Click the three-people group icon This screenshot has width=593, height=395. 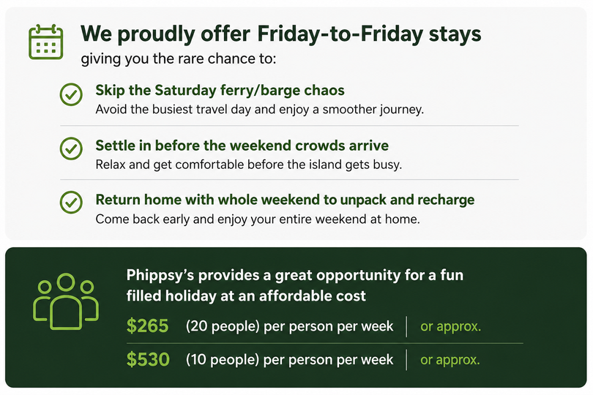click(66, 301)
